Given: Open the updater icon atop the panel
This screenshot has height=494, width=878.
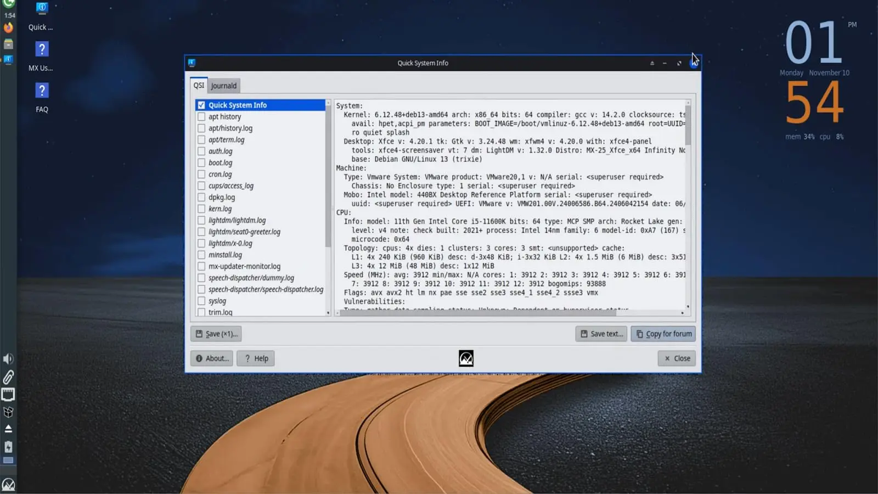Looking at the screenshot, I should point(8,3).
